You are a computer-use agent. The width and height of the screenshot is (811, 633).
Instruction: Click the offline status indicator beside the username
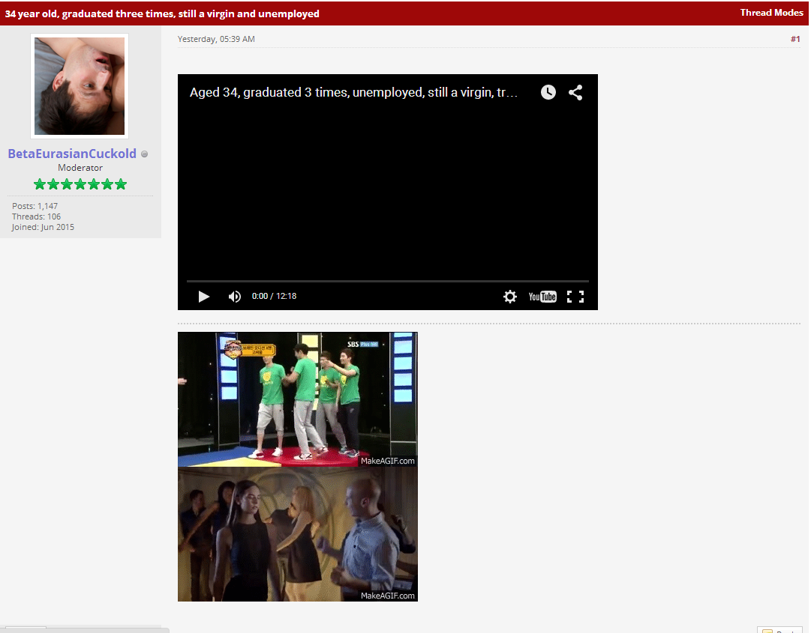click(x=144, y=154)
